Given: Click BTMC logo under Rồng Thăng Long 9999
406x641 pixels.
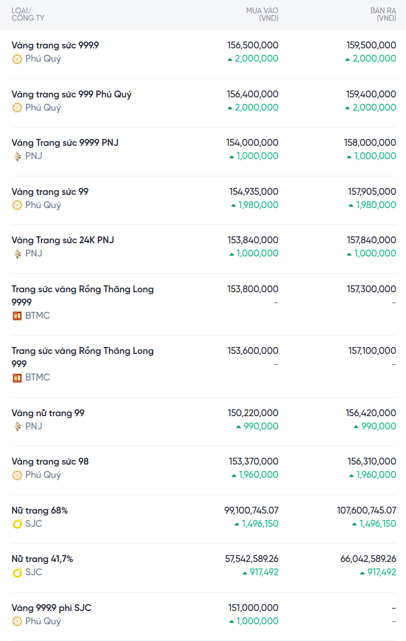Looking at the screenshot, I should click(x=17, y=316).
